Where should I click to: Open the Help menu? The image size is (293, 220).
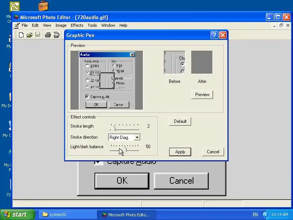coord(123,25)
